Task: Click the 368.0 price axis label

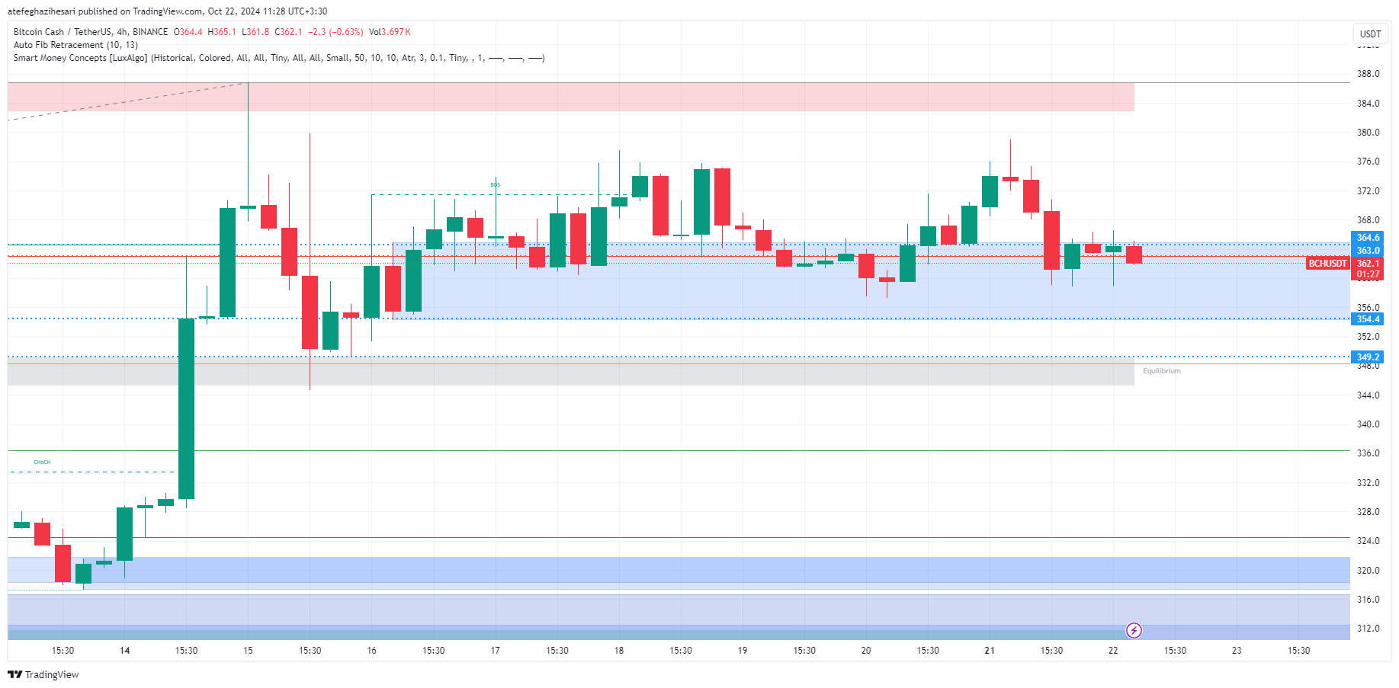Action: pos(1368,220)
